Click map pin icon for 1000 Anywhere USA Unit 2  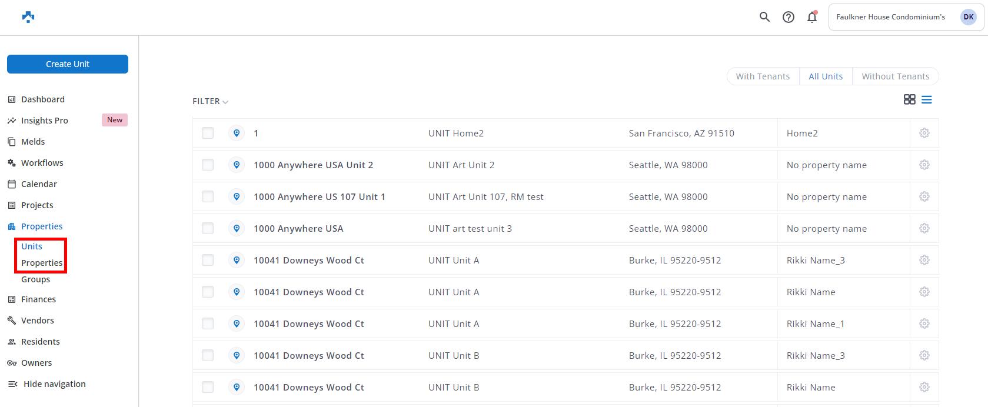[x=237, y=165]
